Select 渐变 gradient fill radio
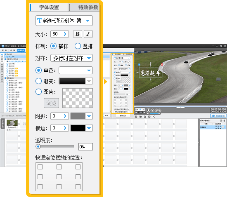Image resolution: width=227 pixels, height=197 pixels. coord(38,81)
